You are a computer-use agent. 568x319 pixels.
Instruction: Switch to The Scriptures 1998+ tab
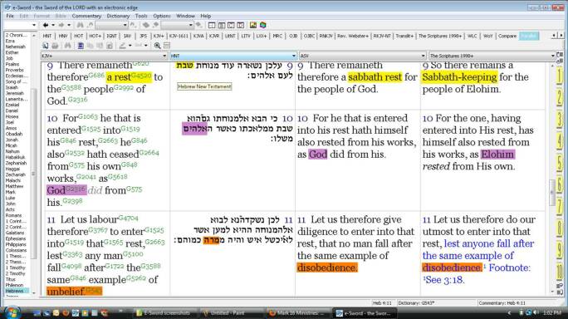click(x=440, y=36)
